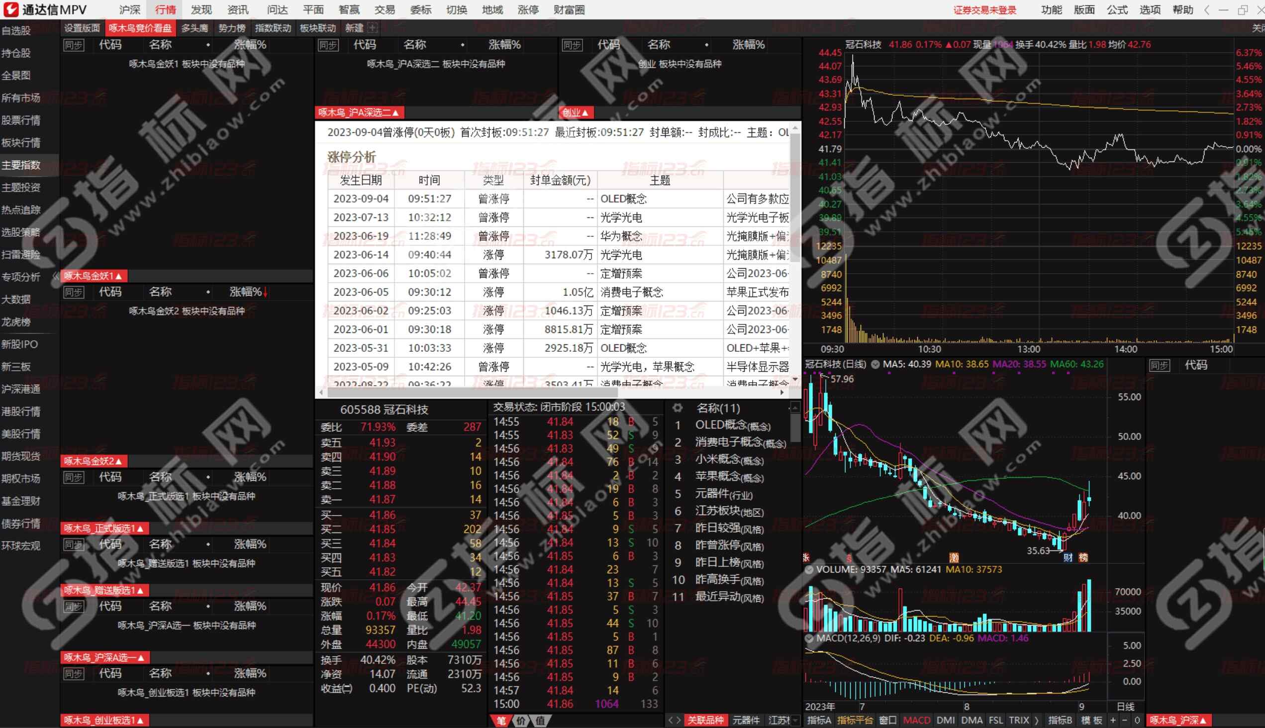Switch to the 势力榜 layout tab
Image resolution: width=1265 pixels, height=728 pixels.
point(232,28)
